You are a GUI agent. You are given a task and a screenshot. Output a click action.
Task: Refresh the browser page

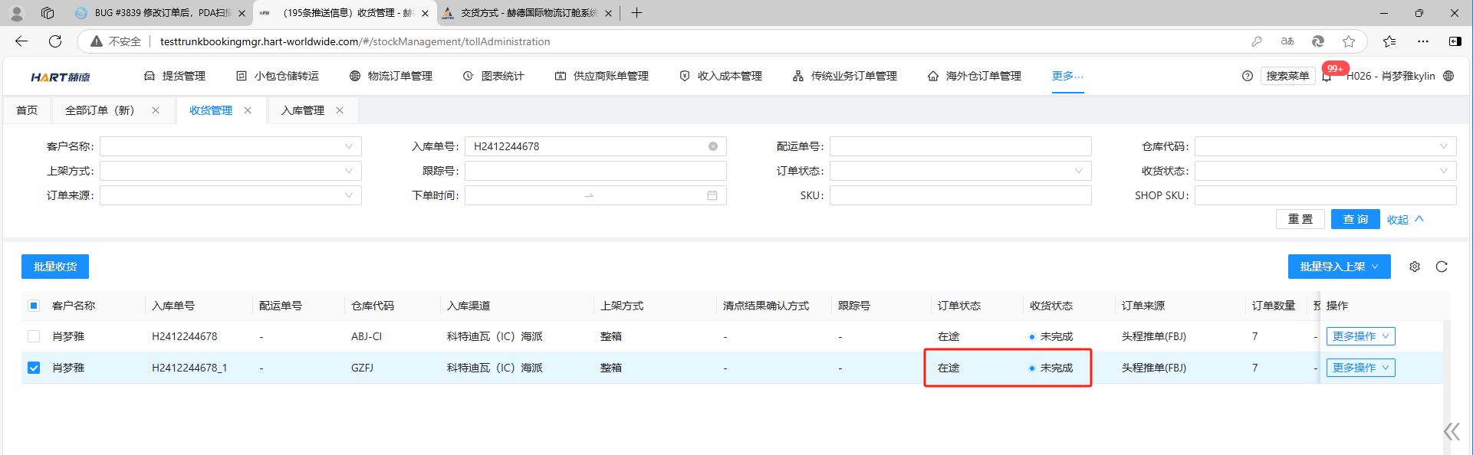[55, 41]
